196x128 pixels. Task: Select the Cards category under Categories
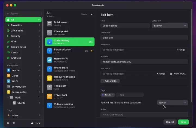pyautogui.click(x=23, y=76)
